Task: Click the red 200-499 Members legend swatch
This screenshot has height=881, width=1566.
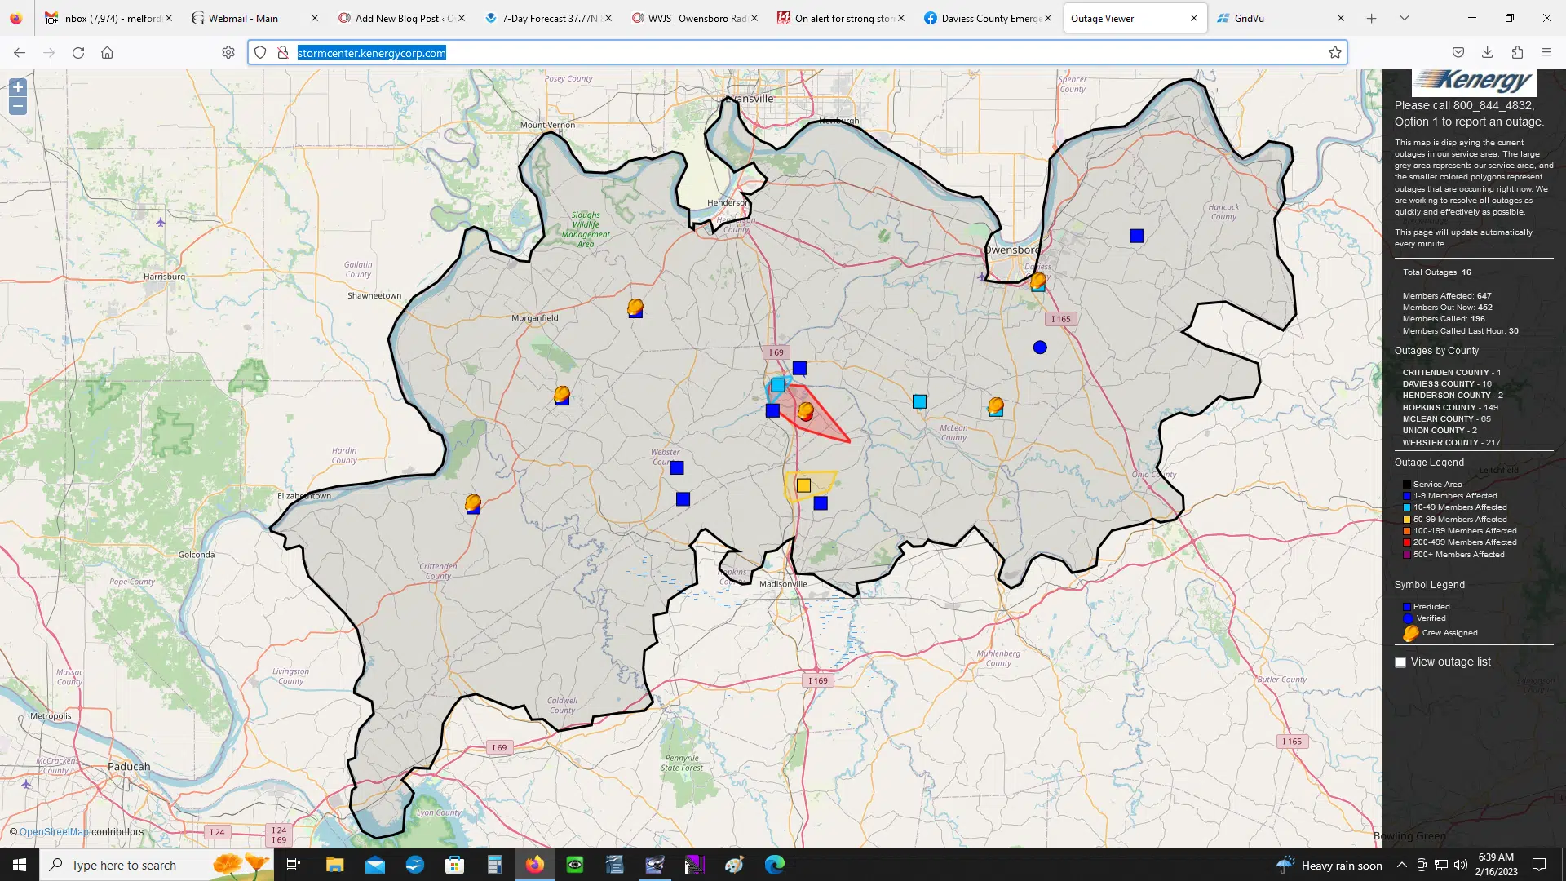Action: click(1407, 542)
